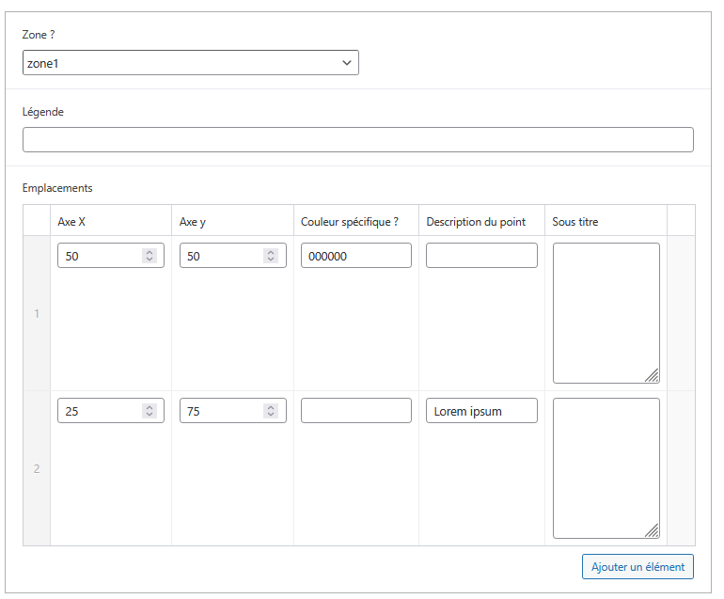
Task: Click the spinner arrows on Axe y value 75
Action: (271, 411)
